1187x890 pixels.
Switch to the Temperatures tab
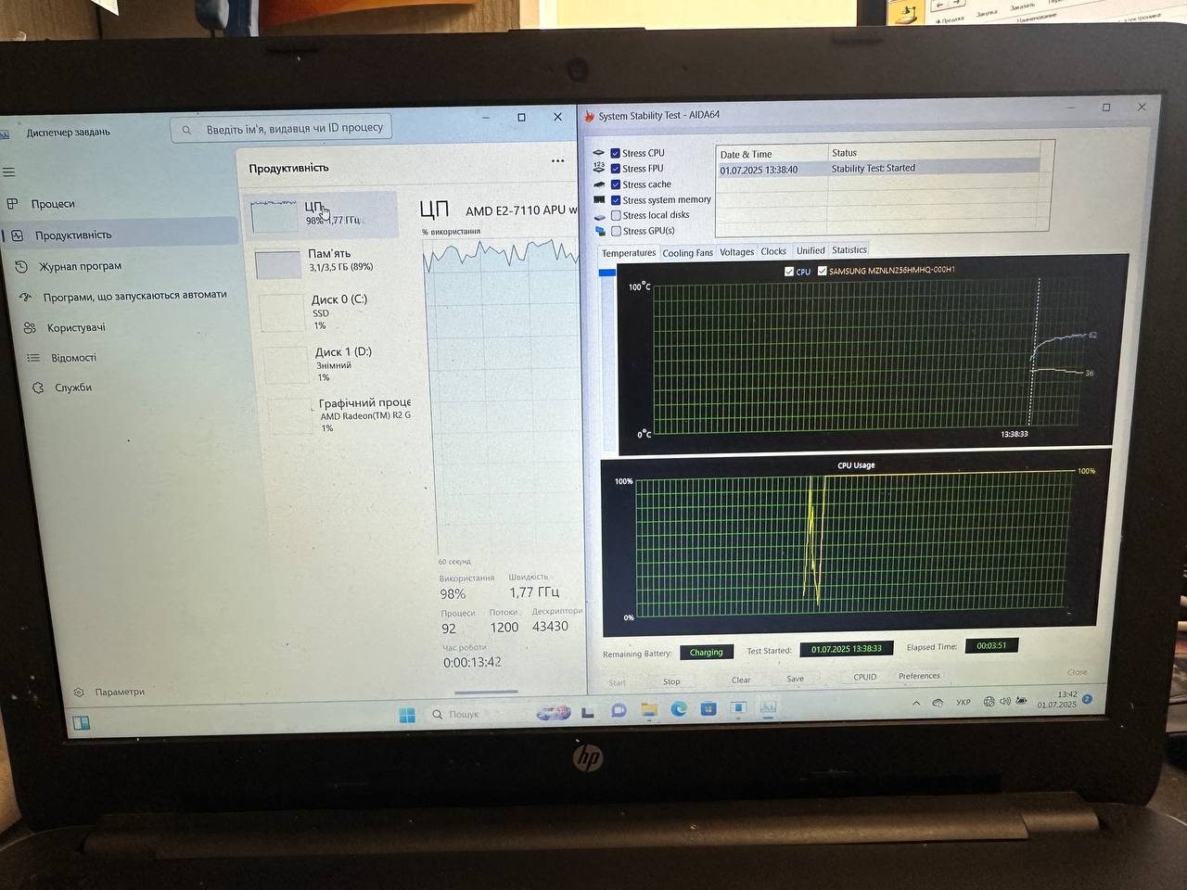point(629,253)
